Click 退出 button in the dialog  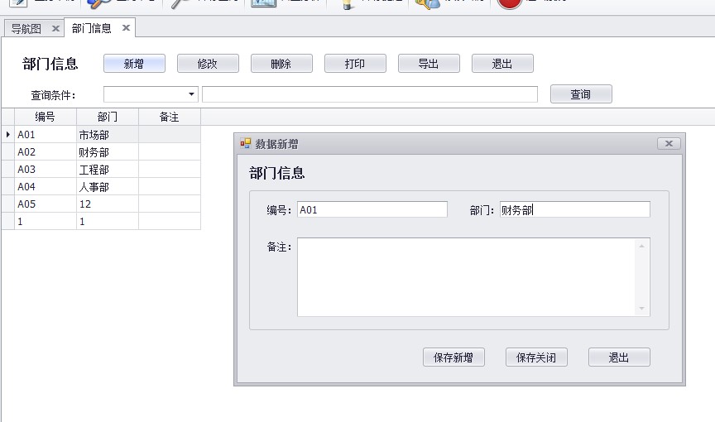619,357
